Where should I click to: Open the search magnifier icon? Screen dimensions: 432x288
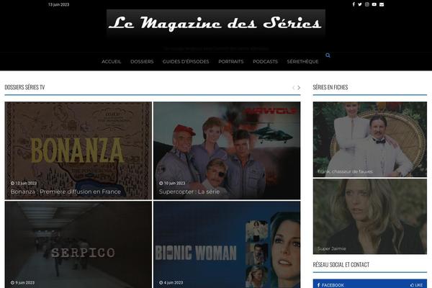(x=328, y=55)
